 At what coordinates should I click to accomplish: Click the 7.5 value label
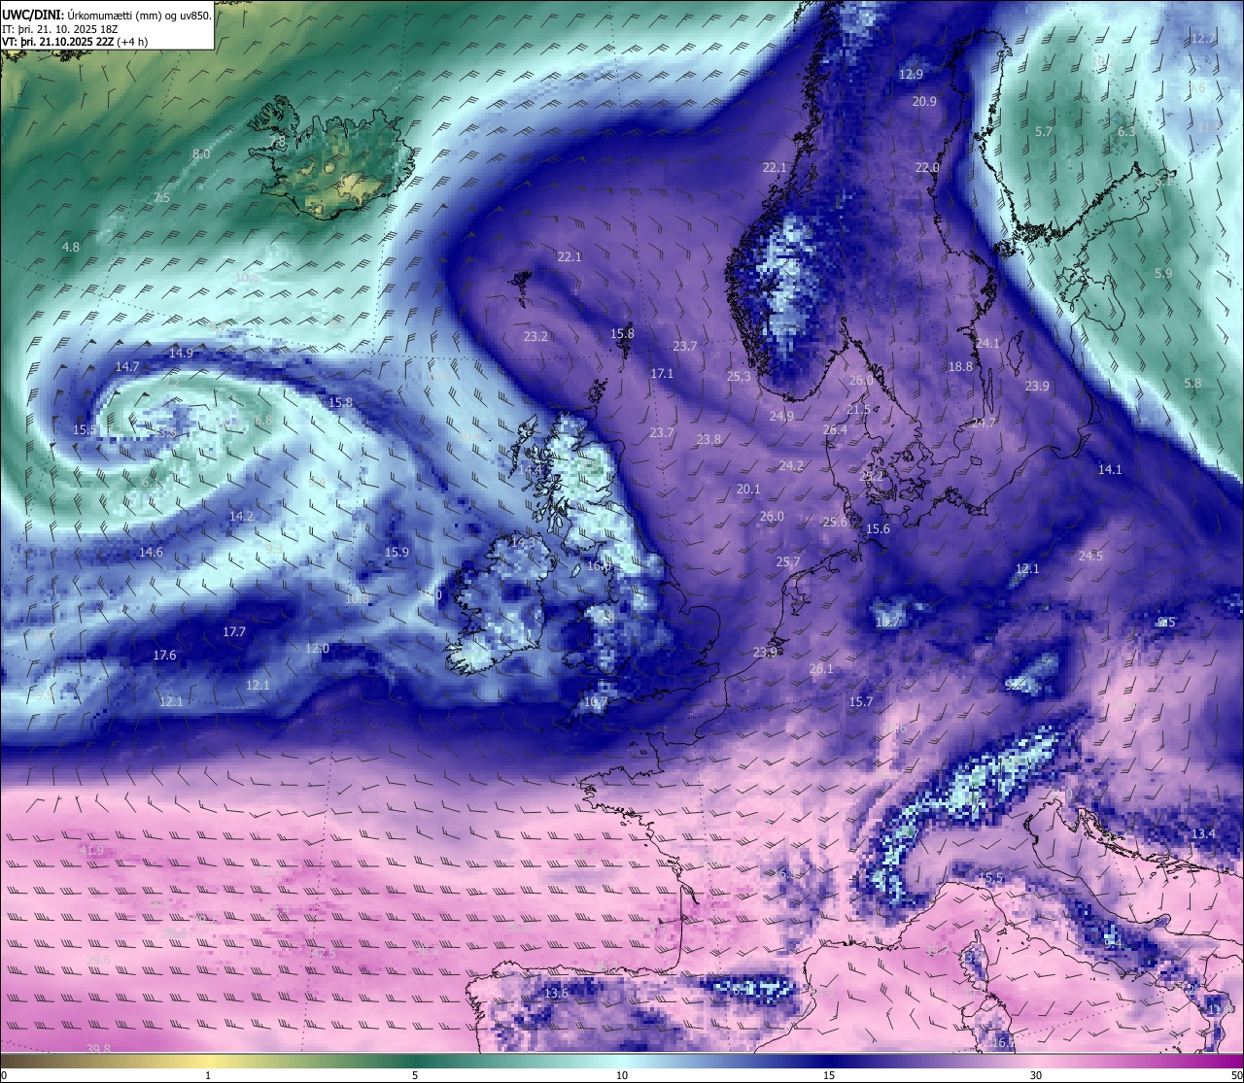pyautogui.click(x=161, y=198)
